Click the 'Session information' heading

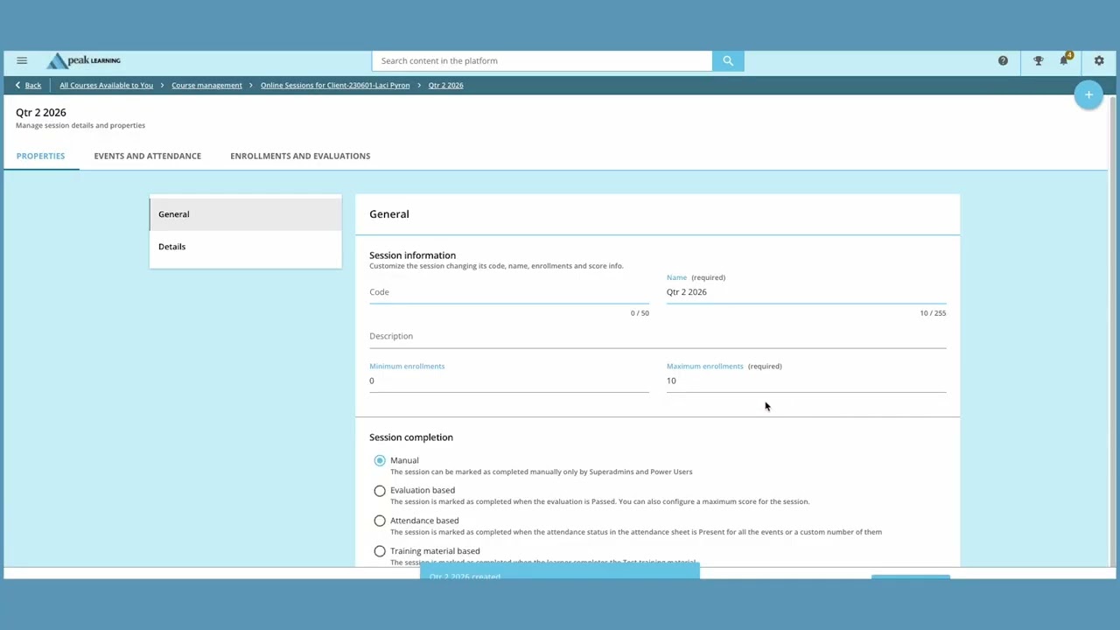(412, 255)
